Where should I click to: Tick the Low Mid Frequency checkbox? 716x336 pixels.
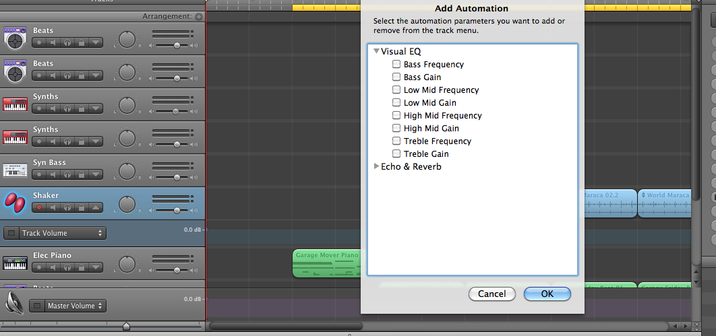[x=396, y=90]
